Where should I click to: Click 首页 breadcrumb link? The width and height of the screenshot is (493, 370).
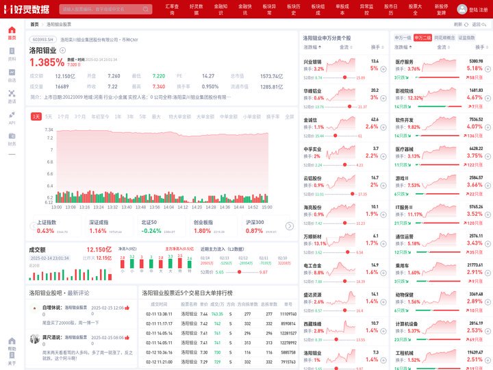(x=35, y=24)
